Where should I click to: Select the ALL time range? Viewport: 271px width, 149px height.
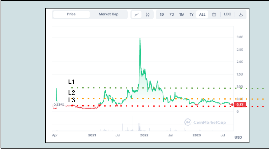(202, 14)
